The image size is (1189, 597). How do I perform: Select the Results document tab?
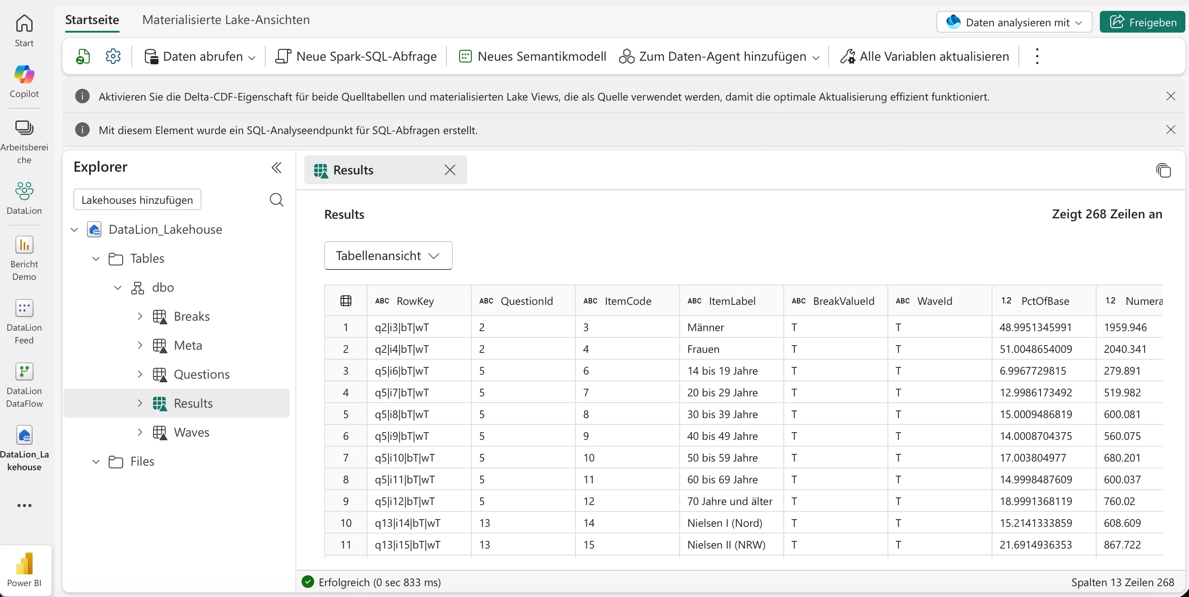point(385,170)
